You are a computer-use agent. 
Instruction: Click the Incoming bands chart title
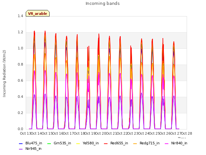(x=103, y=4)
